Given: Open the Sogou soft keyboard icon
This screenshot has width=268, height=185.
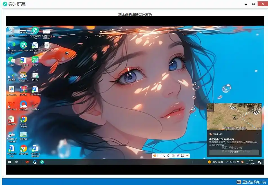Looking at the screenshot, I should pyautogui.click(x=173, y=156).
